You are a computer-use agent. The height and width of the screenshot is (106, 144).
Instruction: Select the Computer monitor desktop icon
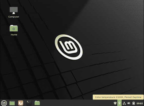(14, 10)
